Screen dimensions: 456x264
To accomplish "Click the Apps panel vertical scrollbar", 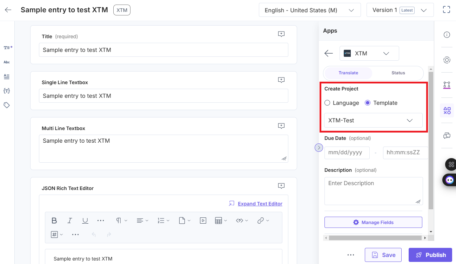I will pos(431,140).
